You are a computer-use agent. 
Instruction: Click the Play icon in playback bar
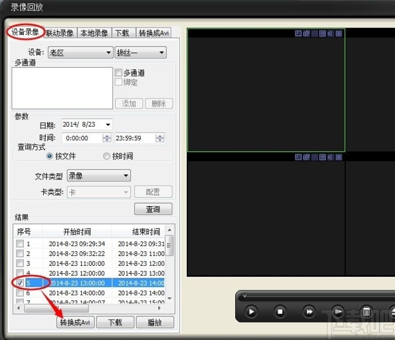click(x=252, y=311)
